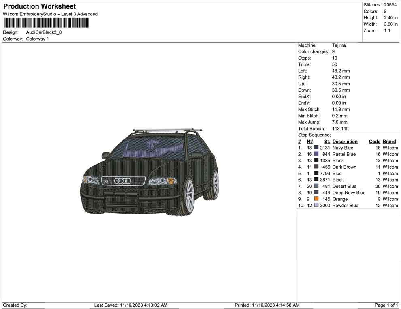
Task: Select the Black swatch at stop 3
Action: point(316,161)
